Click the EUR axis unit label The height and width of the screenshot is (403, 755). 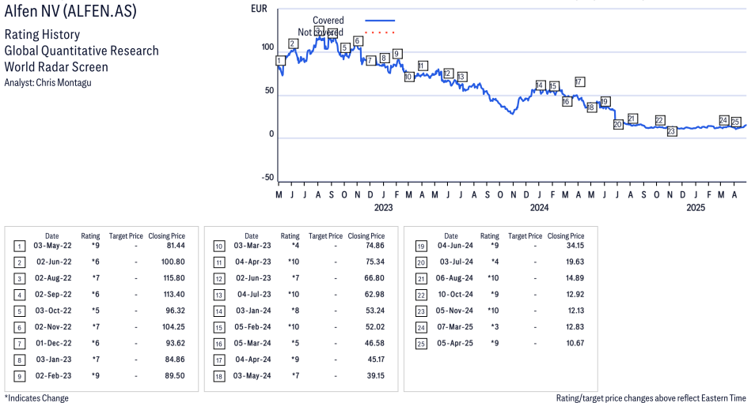pyautogui.click(x=259, y=9)
